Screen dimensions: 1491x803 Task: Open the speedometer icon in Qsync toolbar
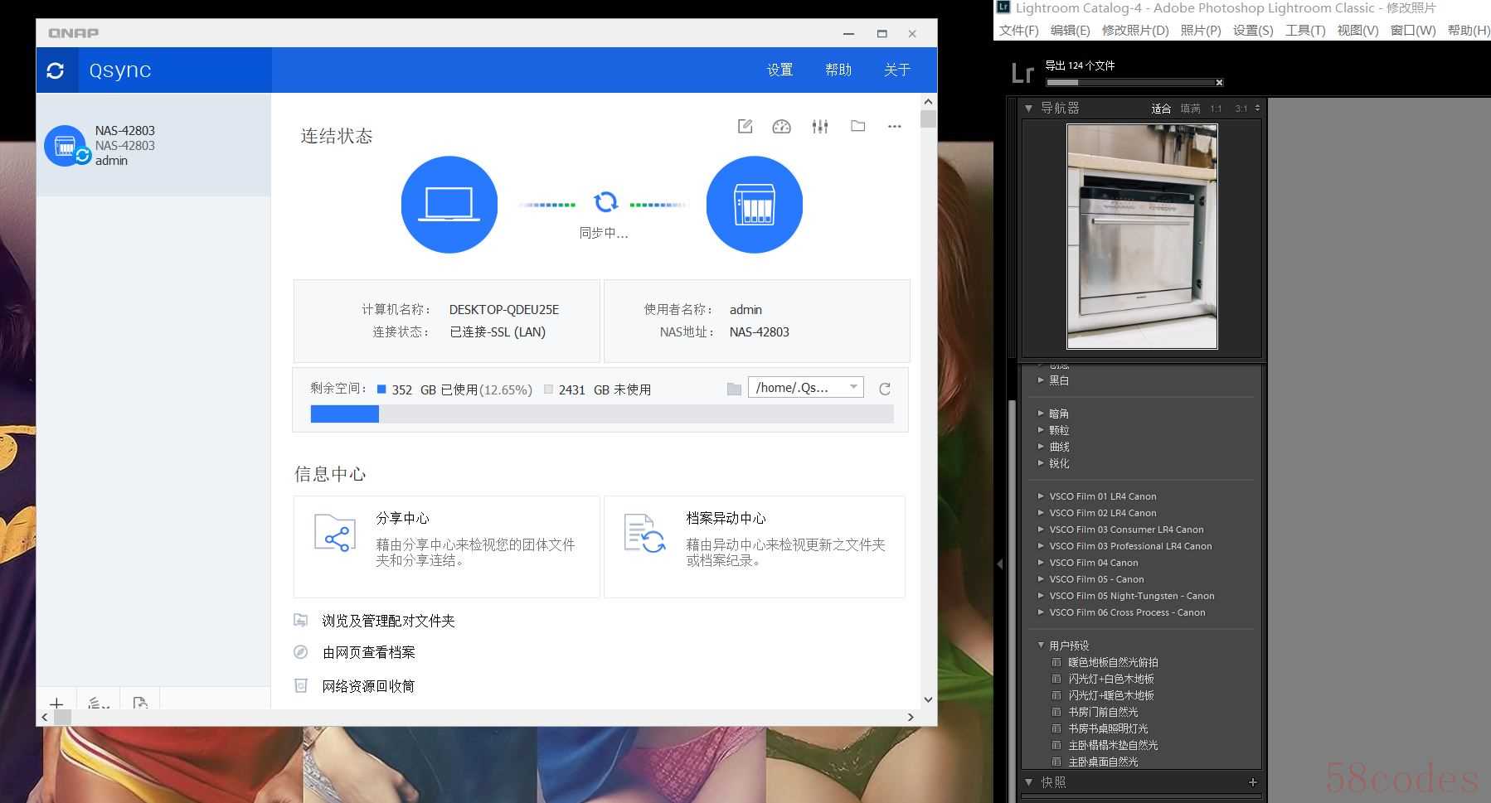(x=781, y=127)
